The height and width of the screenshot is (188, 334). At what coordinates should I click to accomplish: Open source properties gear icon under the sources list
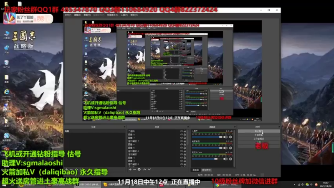click(139, 170)
